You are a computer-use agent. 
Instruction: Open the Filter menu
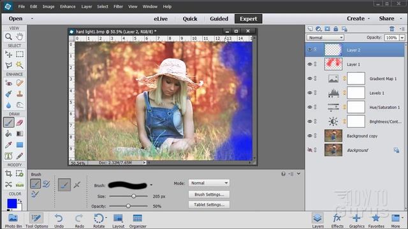click(x=118, y=7)
